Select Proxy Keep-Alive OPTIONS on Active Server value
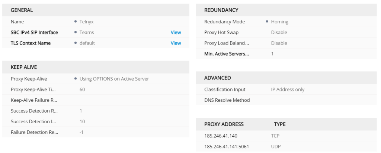381x153 pixels. [x=114, y=79]
